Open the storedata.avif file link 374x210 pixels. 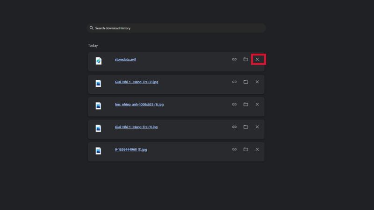(125, 59)
